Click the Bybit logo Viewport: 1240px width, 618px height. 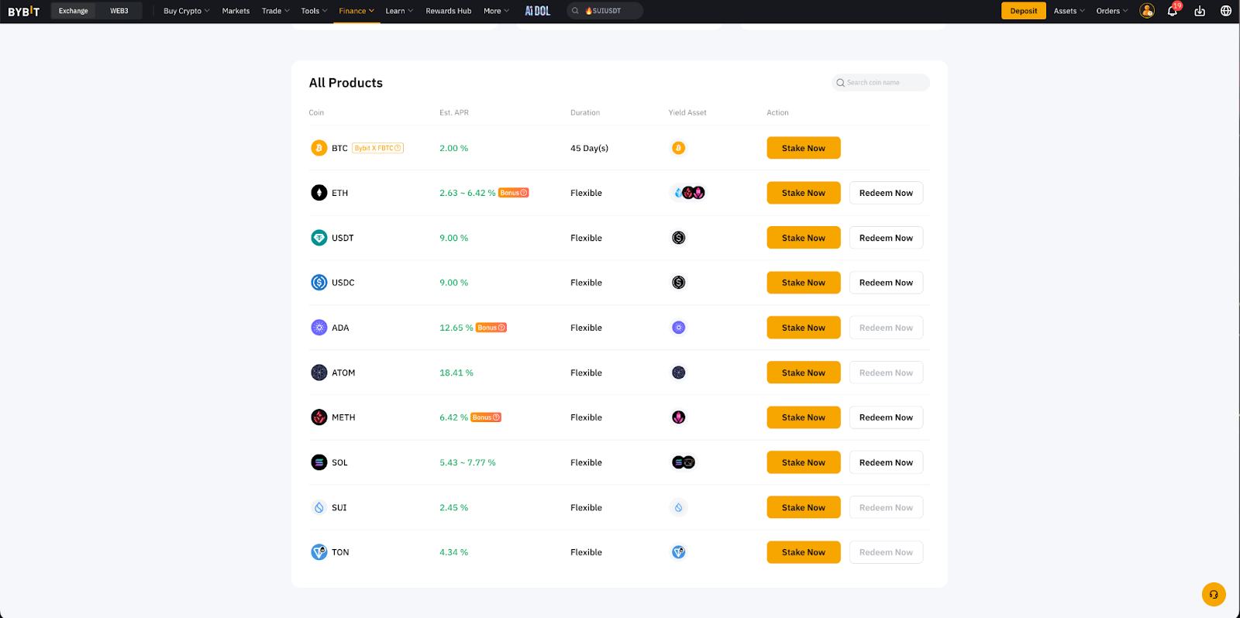[x=23, y=11]
